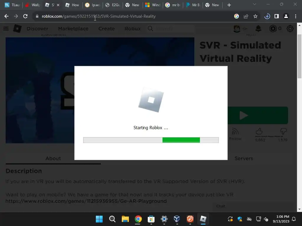Switch to the Servers tab
302x226 pixels.
[x=244, y=158]
